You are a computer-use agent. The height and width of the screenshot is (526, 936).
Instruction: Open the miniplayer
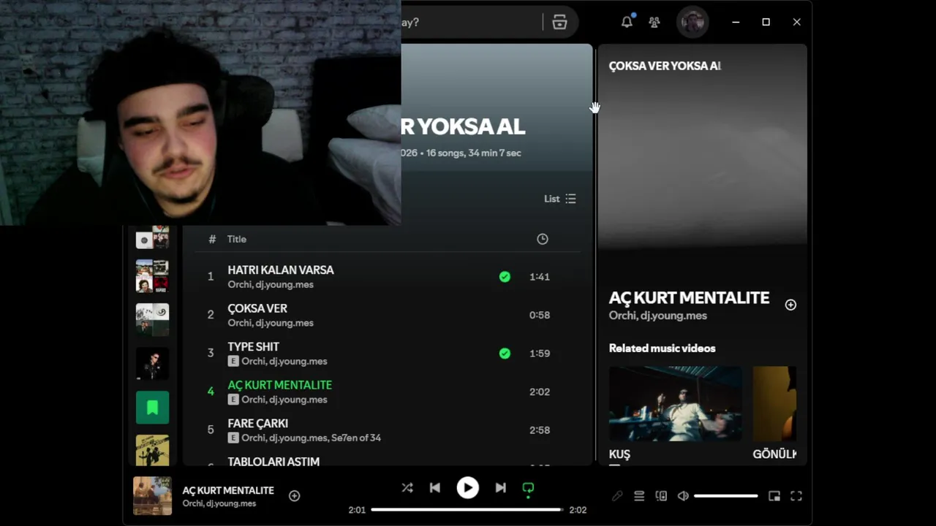(774, 496)
